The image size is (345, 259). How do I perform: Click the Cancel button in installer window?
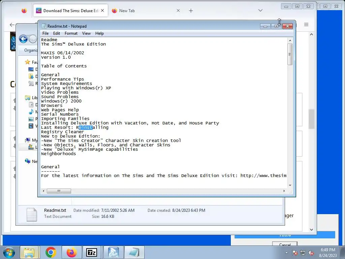point(285,244)
